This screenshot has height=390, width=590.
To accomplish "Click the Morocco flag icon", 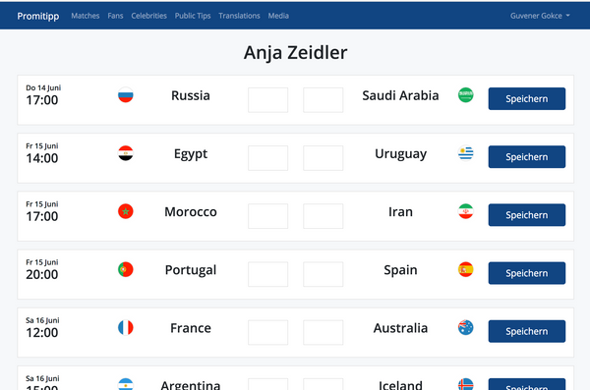I will (126, 211).
